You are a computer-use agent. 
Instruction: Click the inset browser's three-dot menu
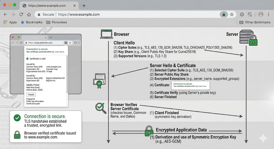coord(79,43)
